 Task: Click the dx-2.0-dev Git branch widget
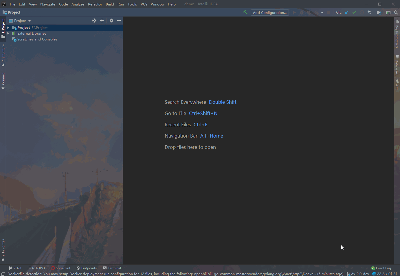click(x=358, y=274)
